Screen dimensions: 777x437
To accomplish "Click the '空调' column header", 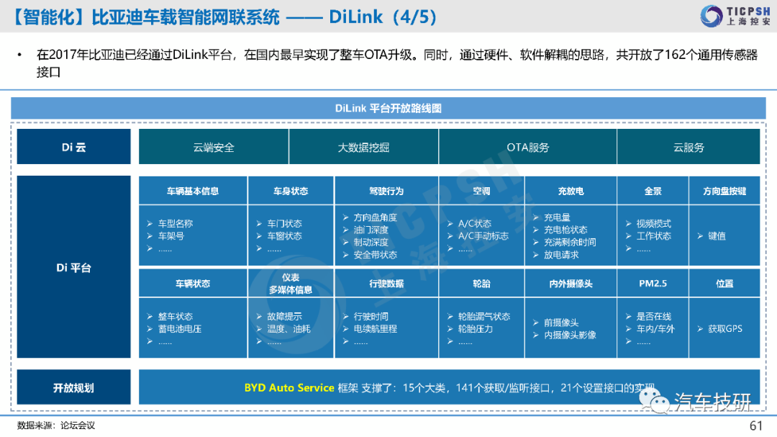I will pos(481,191).
